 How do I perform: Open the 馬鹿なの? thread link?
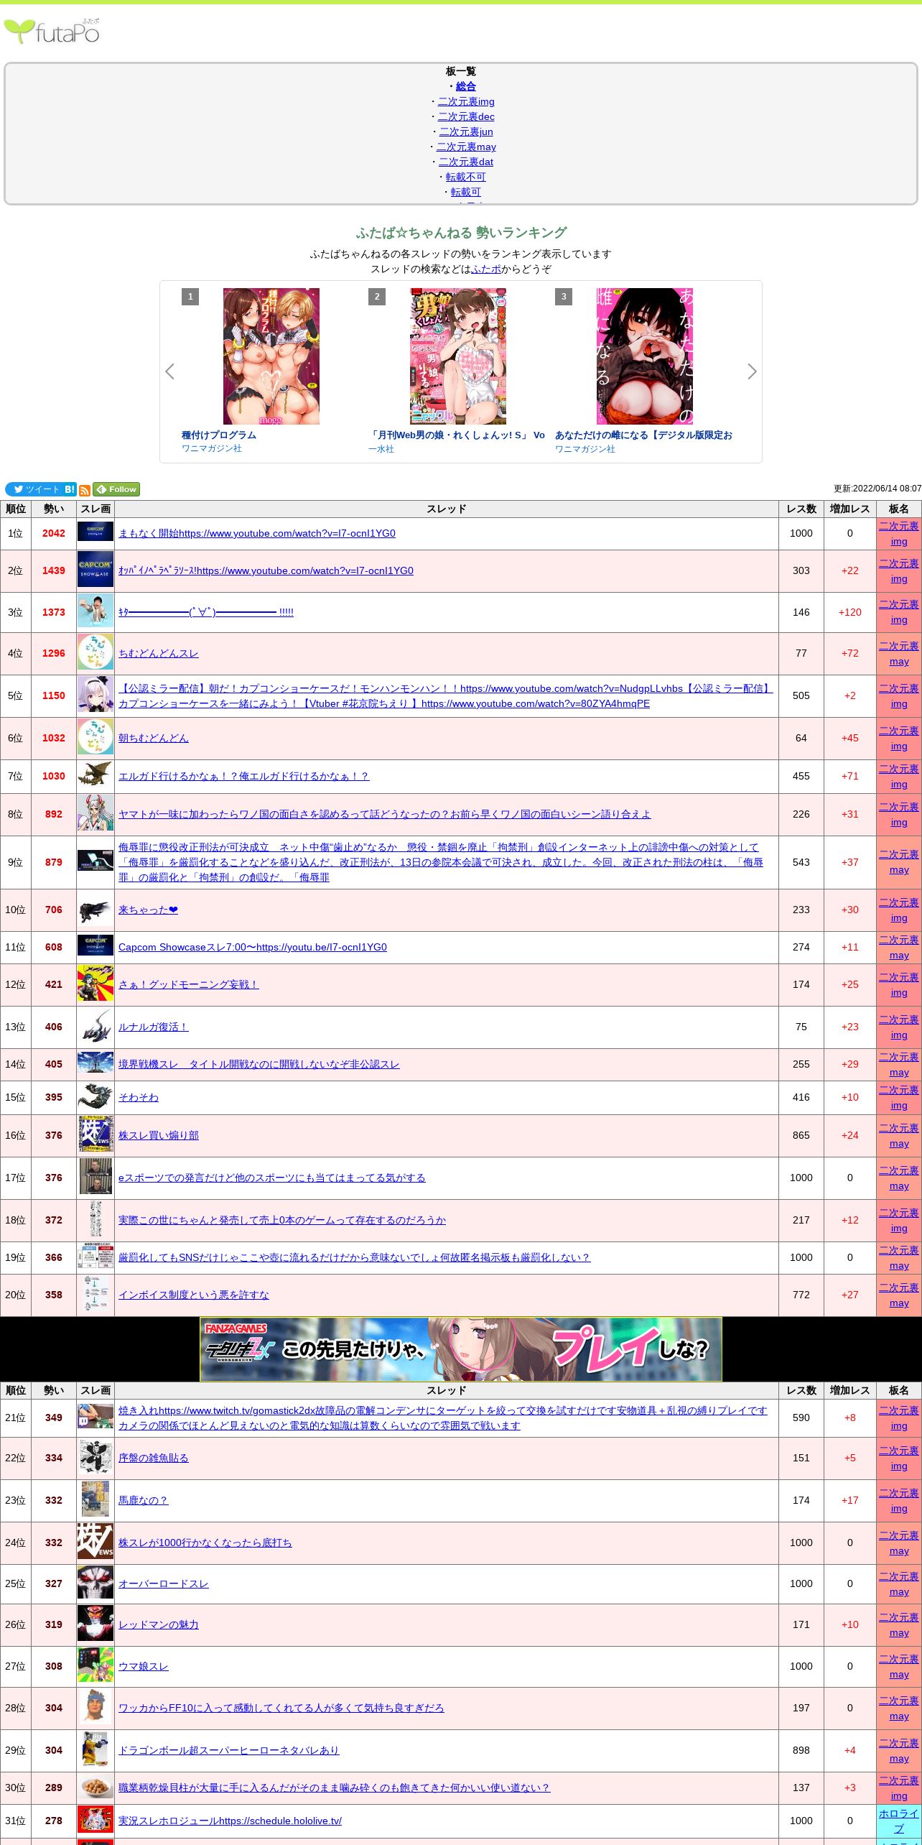[x=144, y=1500]
